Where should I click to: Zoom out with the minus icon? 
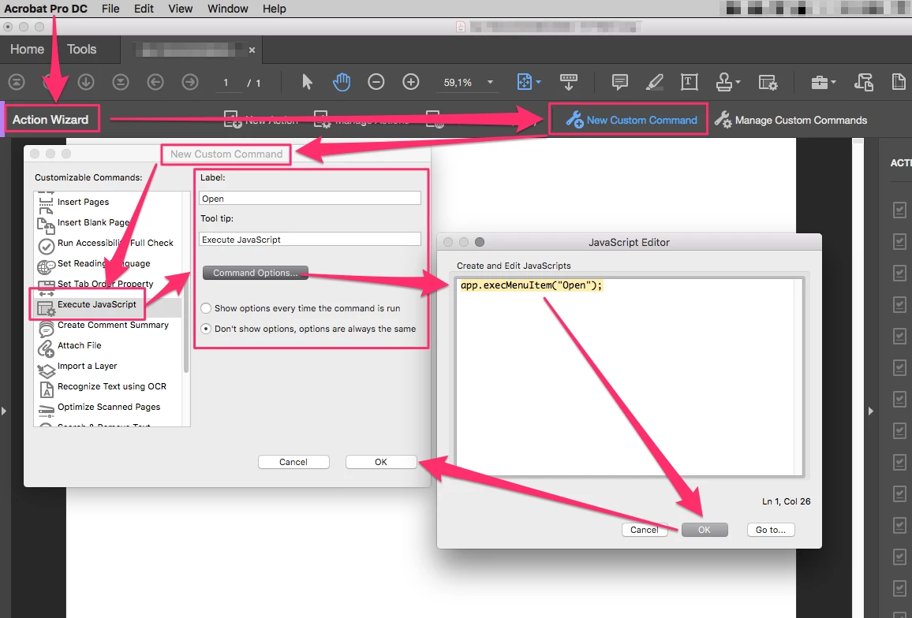[x=376, y=82]
